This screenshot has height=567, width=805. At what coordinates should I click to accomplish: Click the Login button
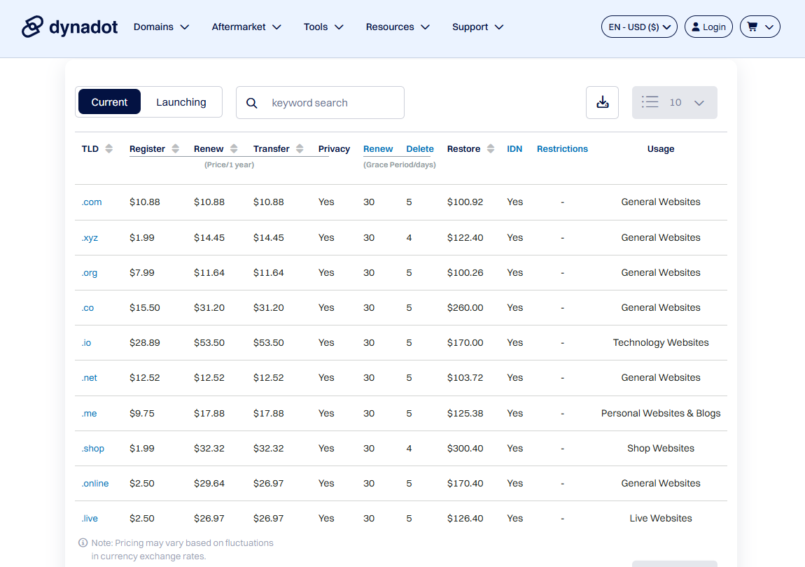coord(708,27)
